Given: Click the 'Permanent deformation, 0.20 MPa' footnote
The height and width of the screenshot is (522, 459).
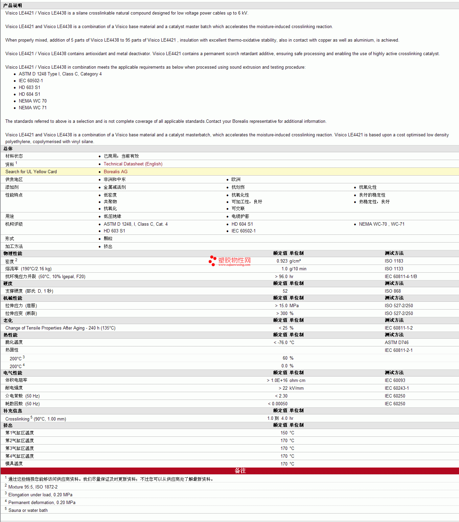Looking at the screenshot, I should point(42,502).
